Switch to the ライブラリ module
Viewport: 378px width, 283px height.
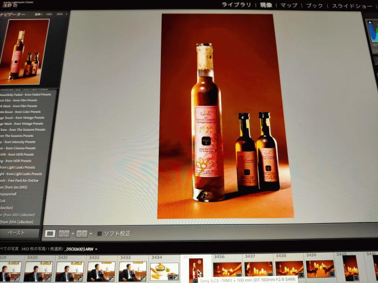click(x=237, y=4)
